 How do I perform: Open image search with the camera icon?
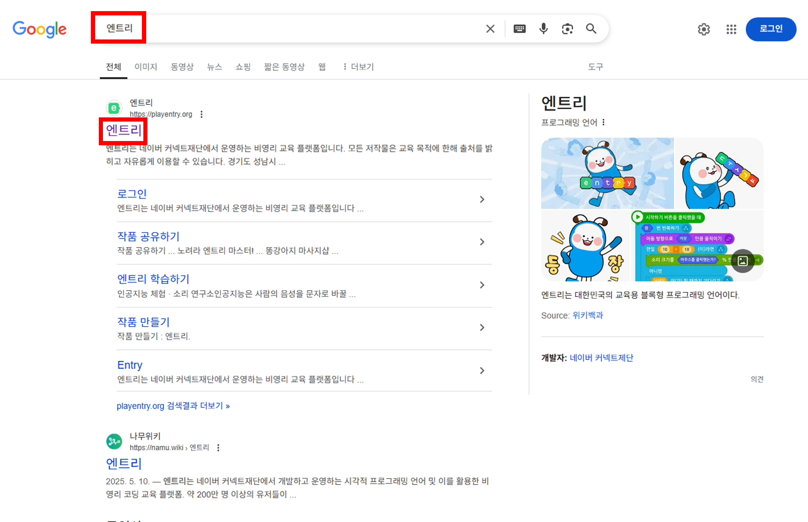point(567,29)
